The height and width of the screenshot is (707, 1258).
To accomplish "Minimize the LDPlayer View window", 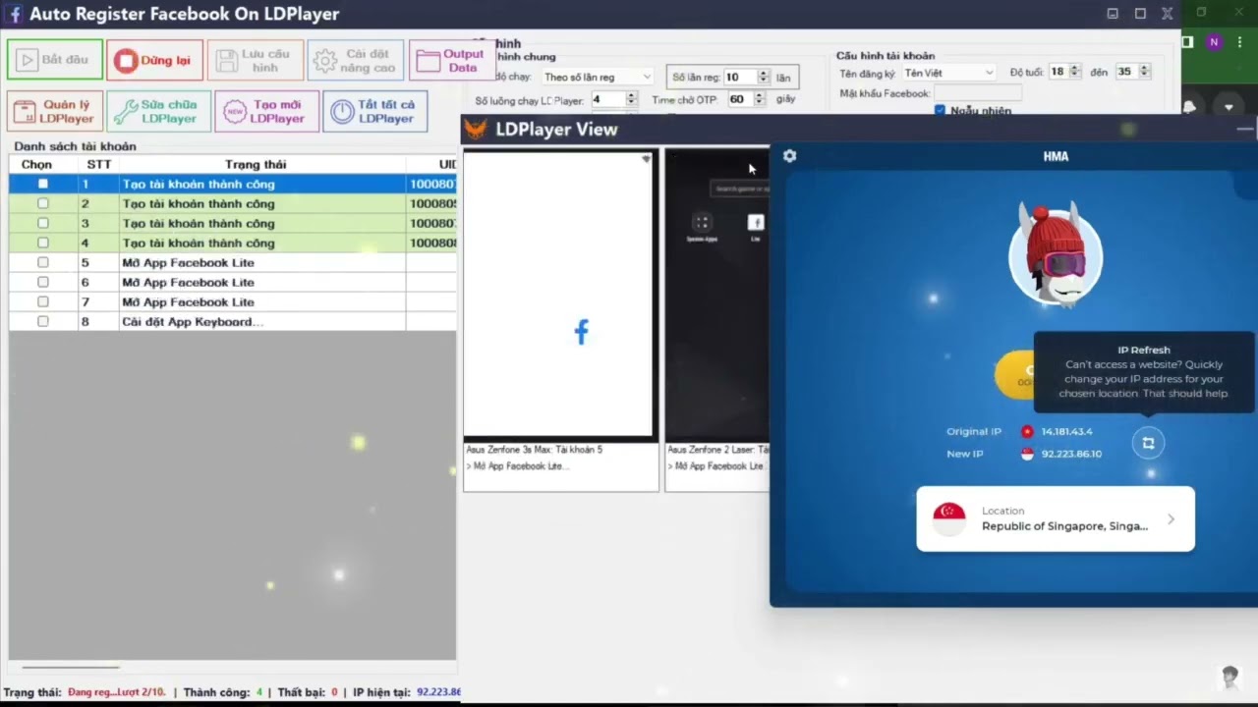I will tap(1244, 129).
